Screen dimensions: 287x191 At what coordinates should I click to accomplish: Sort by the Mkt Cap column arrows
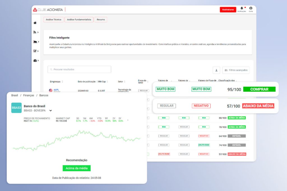[x=107, y=82]
